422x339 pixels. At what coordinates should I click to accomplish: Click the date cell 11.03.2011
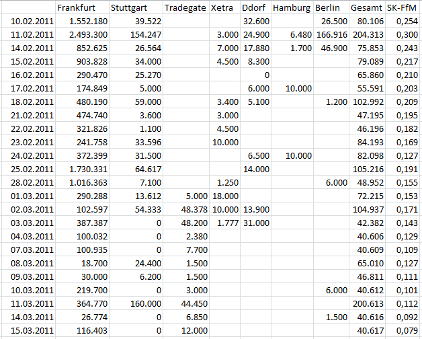pos(28,304)
